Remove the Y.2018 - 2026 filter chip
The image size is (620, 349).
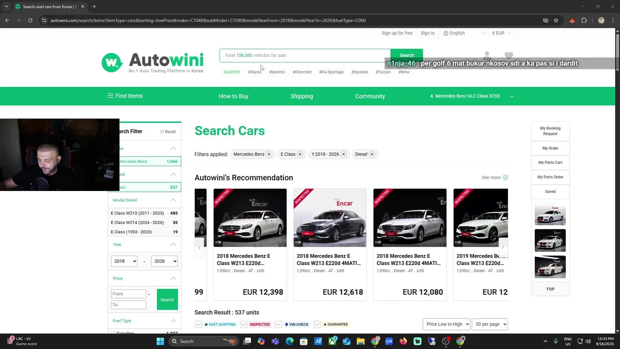click(343, 154)
